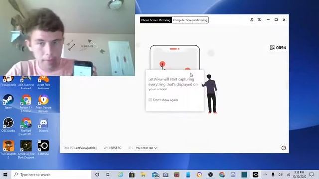Click the This PC LetsView[ashle] label
This screenshot has height=179, width=319.
[x=80, y=148]
